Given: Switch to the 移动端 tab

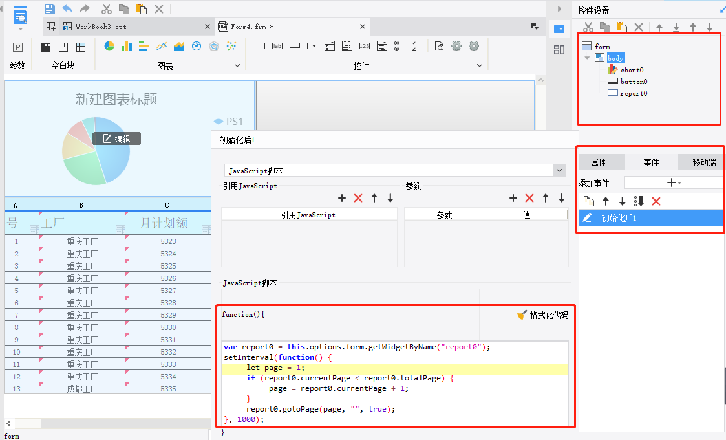Looking at the screenshot, I should pos(704,162).
